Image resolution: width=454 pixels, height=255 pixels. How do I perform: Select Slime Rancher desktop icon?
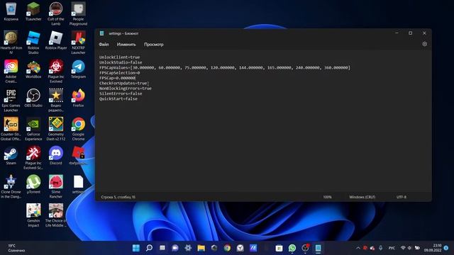56,187
